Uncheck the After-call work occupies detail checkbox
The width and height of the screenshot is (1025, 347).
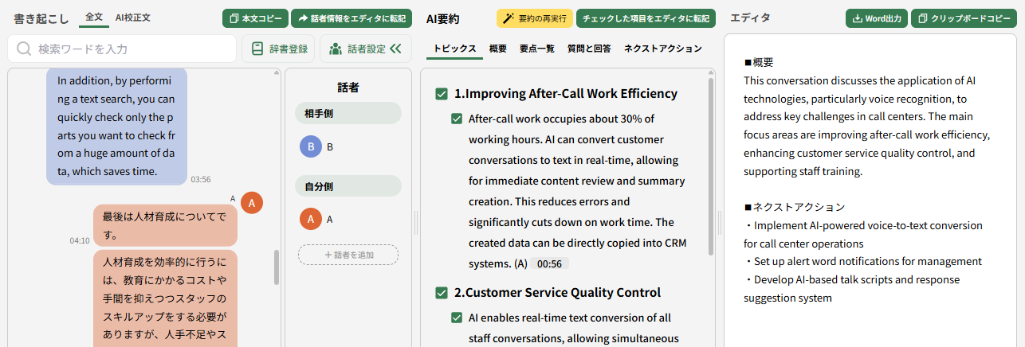[457, 119]
